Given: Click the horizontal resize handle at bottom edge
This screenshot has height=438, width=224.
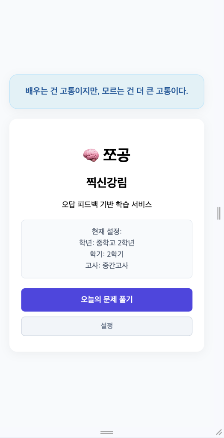Looking at the screenshot, I should pos(107,432).
